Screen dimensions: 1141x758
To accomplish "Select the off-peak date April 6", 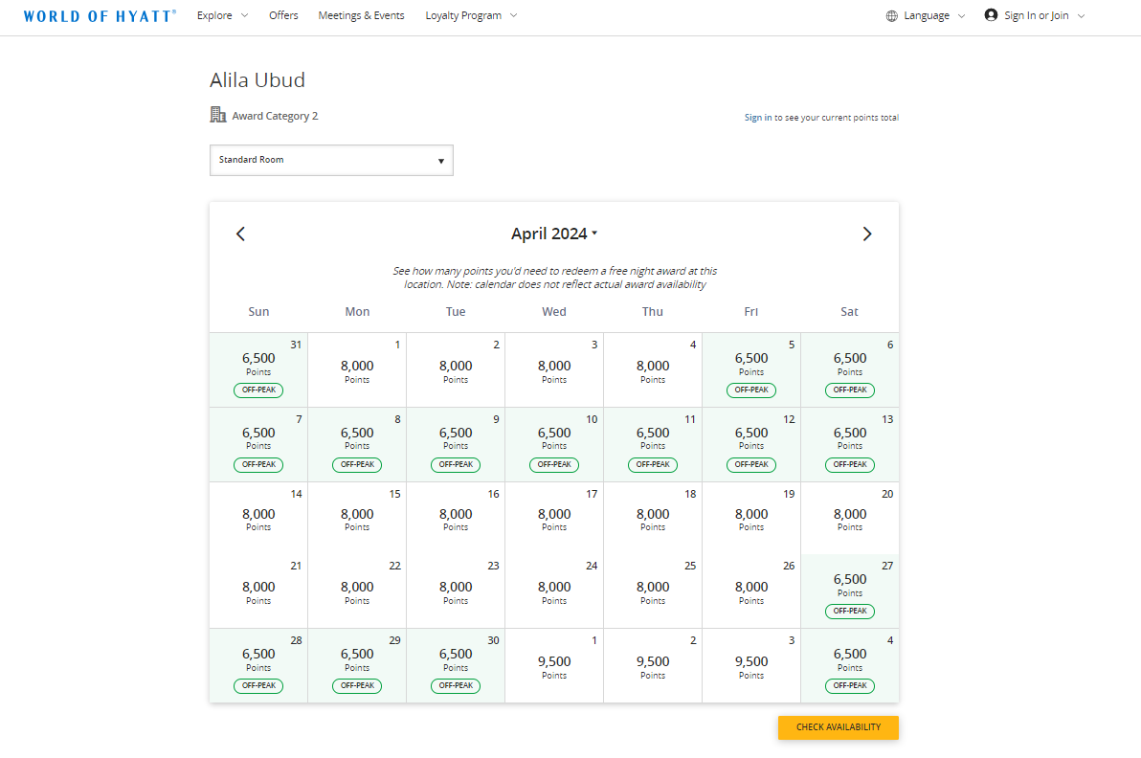I will click(x=849, y=369).
